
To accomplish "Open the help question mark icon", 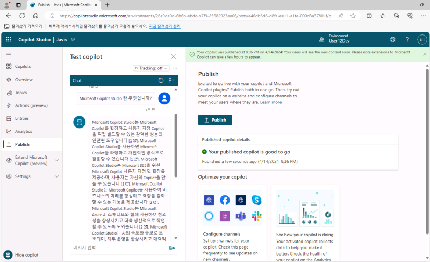I will click(407, 39).
